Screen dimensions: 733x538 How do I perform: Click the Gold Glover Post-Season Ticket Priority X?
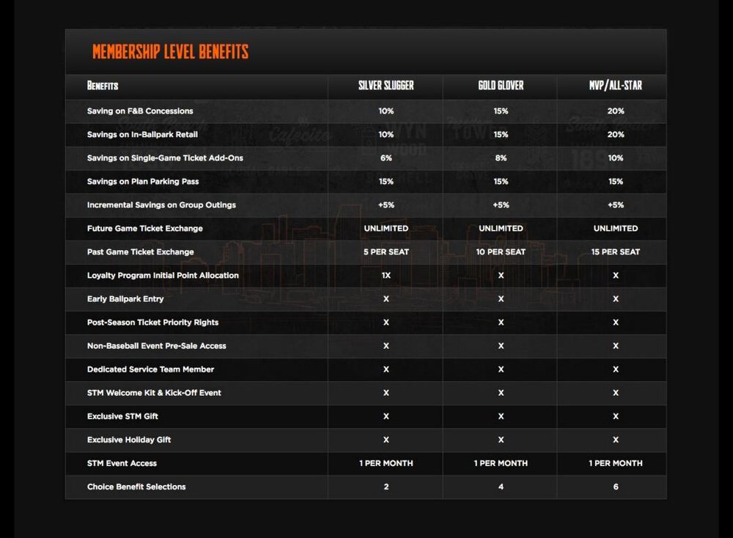tap(501, 323)
